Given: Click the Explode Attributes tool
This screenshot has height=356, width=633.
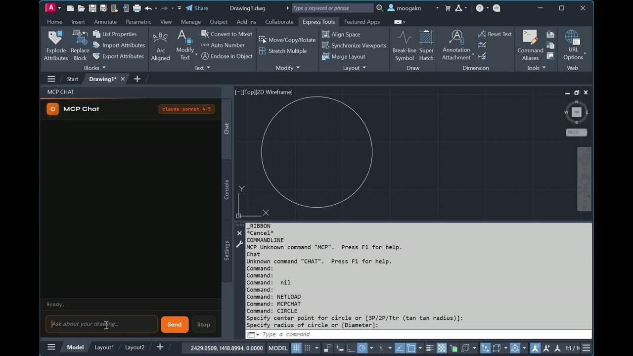Looking at the screenshot, I should tap(56, 45).
